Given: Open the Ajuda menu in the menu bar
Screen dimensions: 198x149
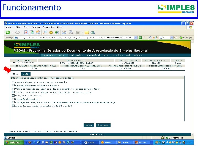Looking at the screenshot, I should point(60,27).
